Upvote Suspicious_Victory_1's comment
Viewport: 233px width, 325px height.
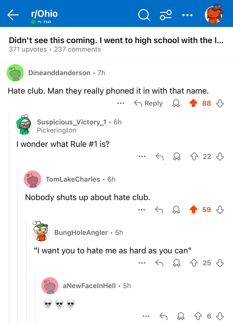tap(194, 157)
